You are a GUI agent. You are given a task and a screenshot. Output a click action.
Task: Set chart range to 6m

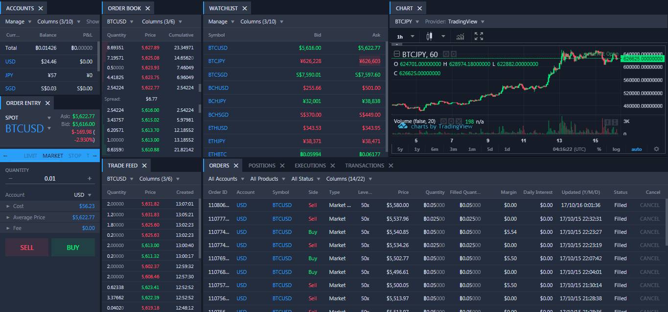tap(435, 149)
